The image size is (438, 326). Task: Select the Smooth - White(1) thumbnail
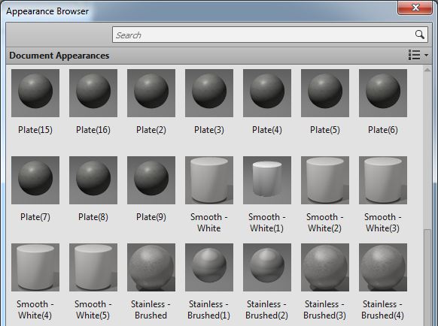pos(267,180)
